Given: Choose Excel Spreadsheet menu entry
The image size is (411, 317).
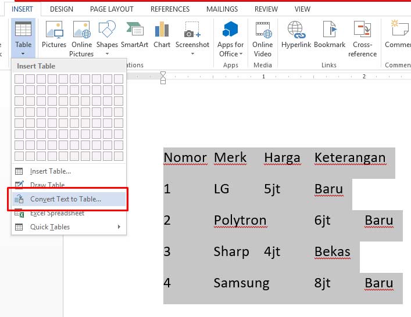Looking at the screenshot, I should [69, 213].
